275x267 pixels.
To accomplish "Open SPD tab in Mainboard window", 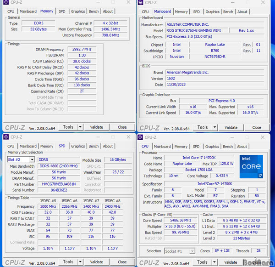I will click(x=197, y=12).
